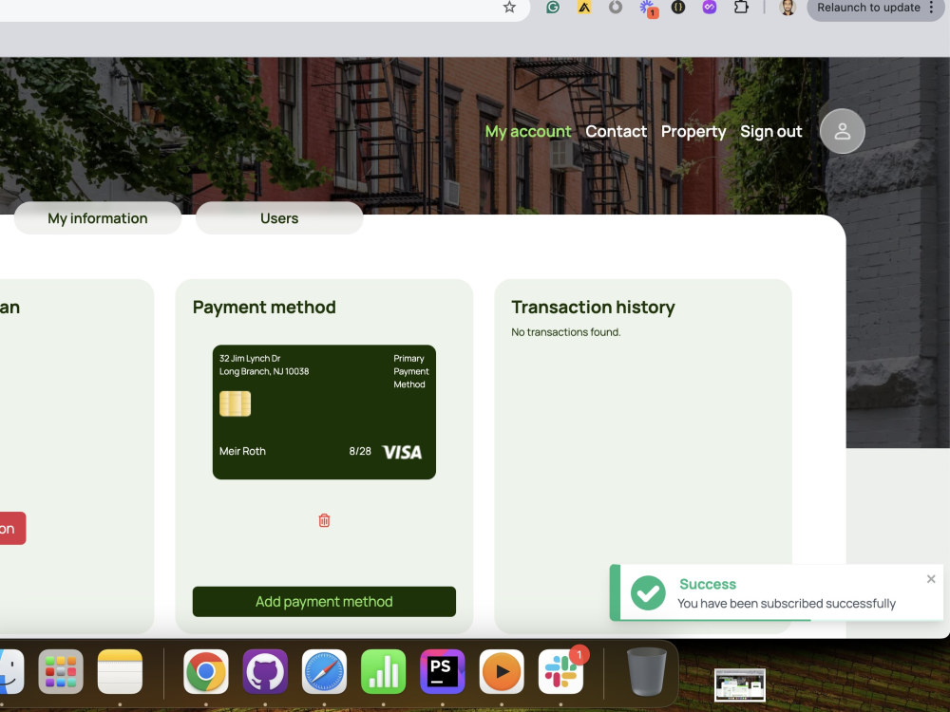Open Slack from the Dock
The image size is (950, 712).
click(561, 671)
